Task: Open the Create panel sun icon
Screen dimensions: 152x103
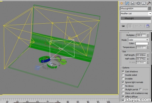Action: pyautogui.click(x=122, y=3)
